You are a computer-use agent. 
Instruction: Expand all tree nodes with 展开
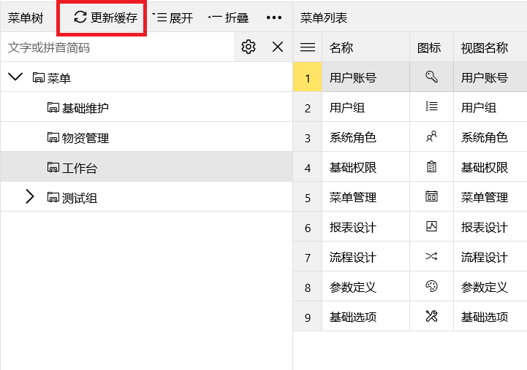point(172,18)
